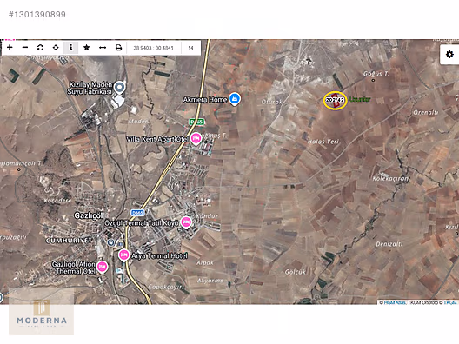Click Göğüs T. hill label

pyautogui.click(x=376, y=74)
